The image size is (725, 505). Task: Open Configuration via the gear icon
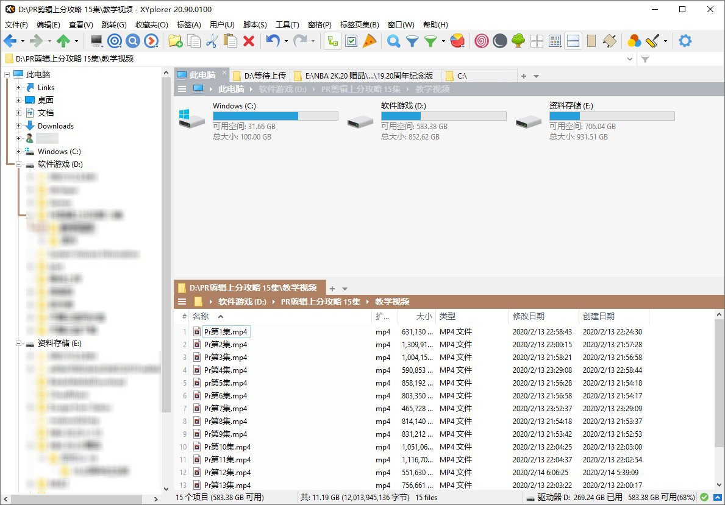point(685,41)
